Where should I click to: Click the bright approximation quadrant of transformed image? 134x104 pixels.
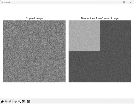point(84,36)
